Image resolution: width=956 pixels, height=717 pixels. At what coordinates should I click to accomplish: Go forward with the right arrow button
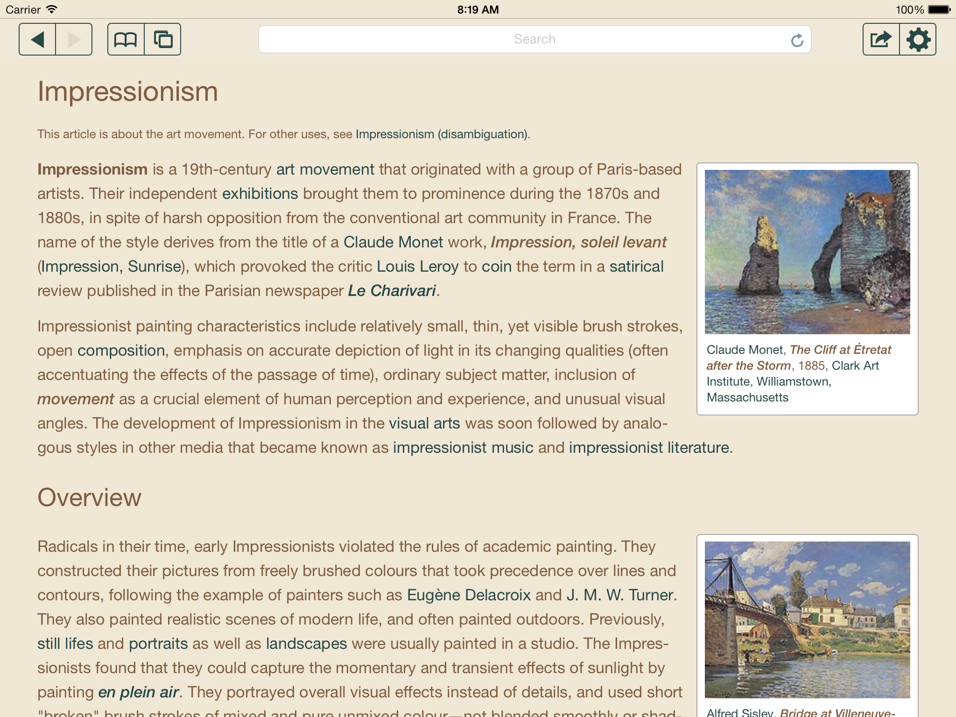[x=74, y=39]
